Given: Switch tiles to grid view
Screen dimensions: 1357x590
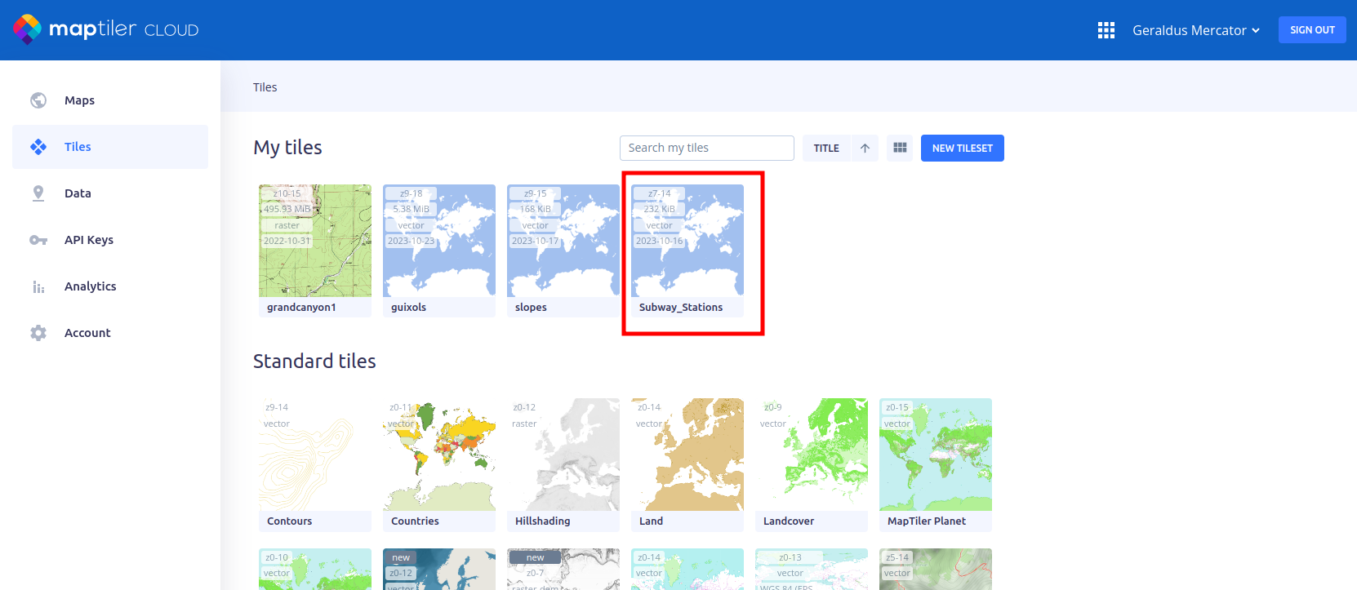Looking at the screenshot, I should pyautogui.click(x=900, y=149).
